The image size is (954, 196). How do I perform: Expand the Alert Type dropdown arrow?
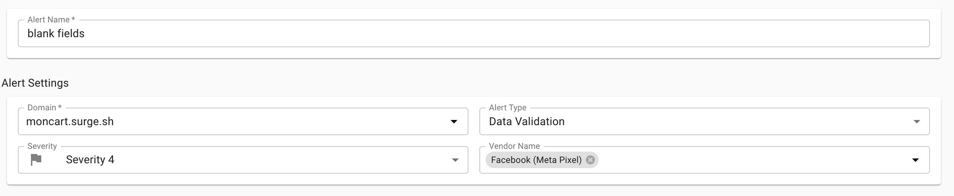tap(917, 121)
